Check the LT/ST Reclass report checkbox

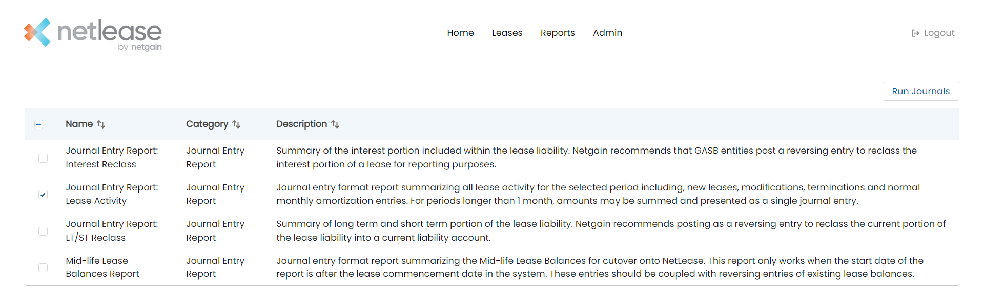click(x=43, y=231)
